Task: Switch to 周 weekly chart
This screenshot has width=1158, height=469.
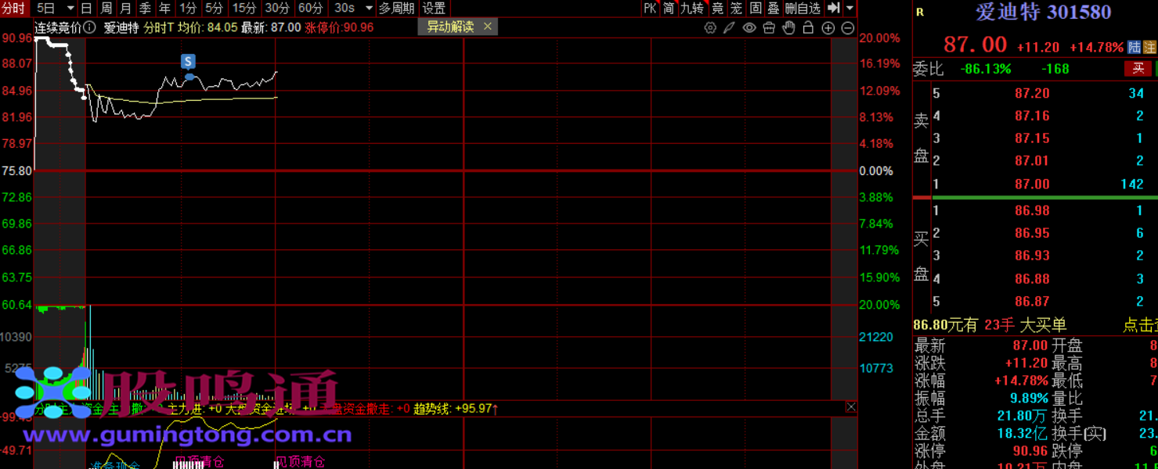Action: coord(106,8)
